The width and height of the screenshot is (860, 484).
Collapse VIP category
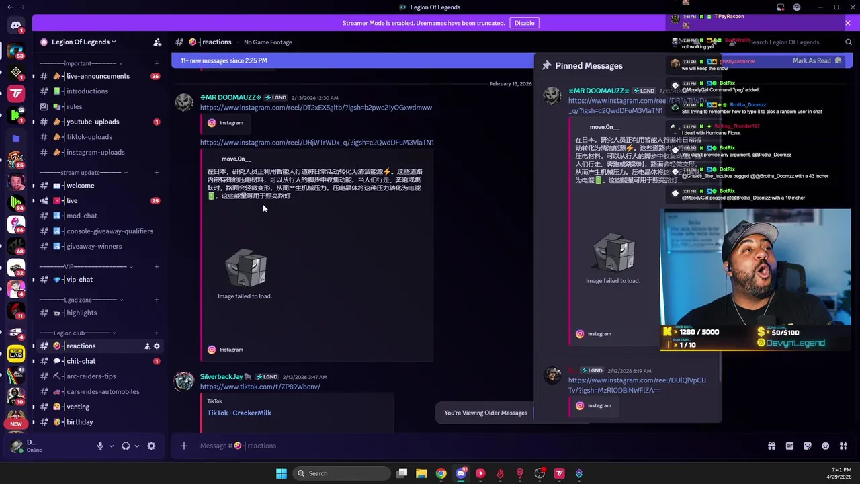click(86, 266)
